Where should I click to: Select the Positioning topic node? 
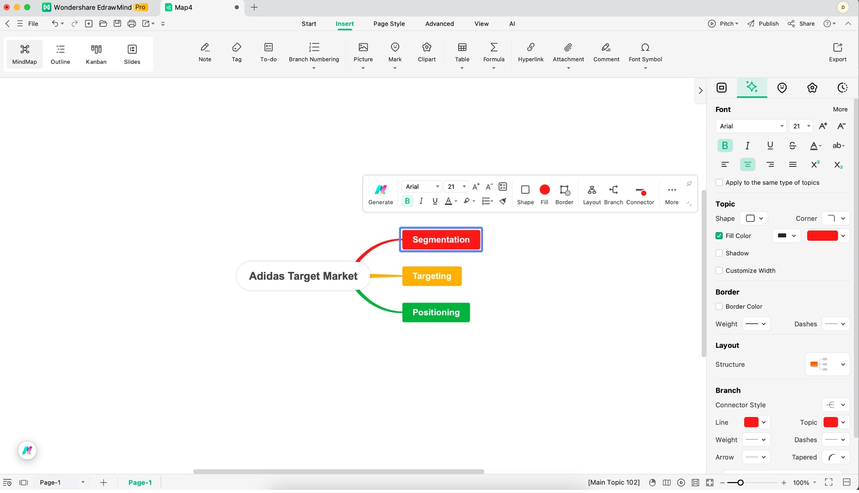coord(436,313)
